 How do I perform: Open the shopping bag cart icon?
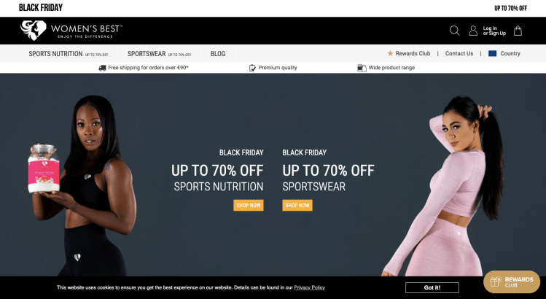518,31
